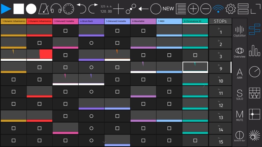Click the headphones icon
Image resolution: width=262 pixels, height=147 pixels.
click(x=56, y=9)
